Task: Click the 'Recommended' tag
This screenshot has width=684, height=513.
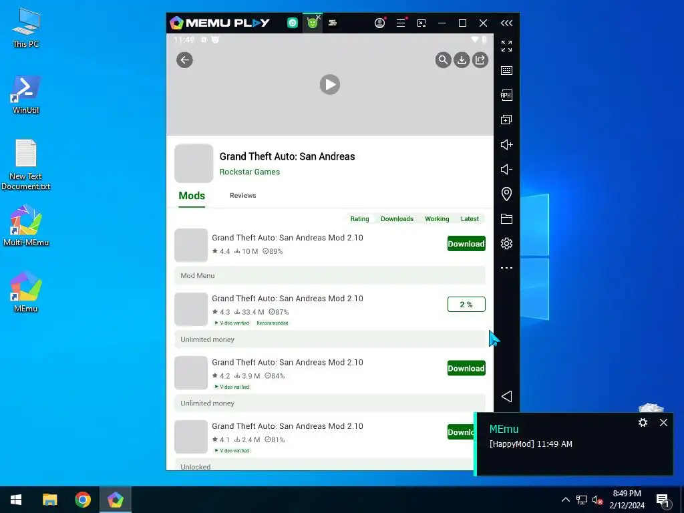Action: click(x=273, y=323)
